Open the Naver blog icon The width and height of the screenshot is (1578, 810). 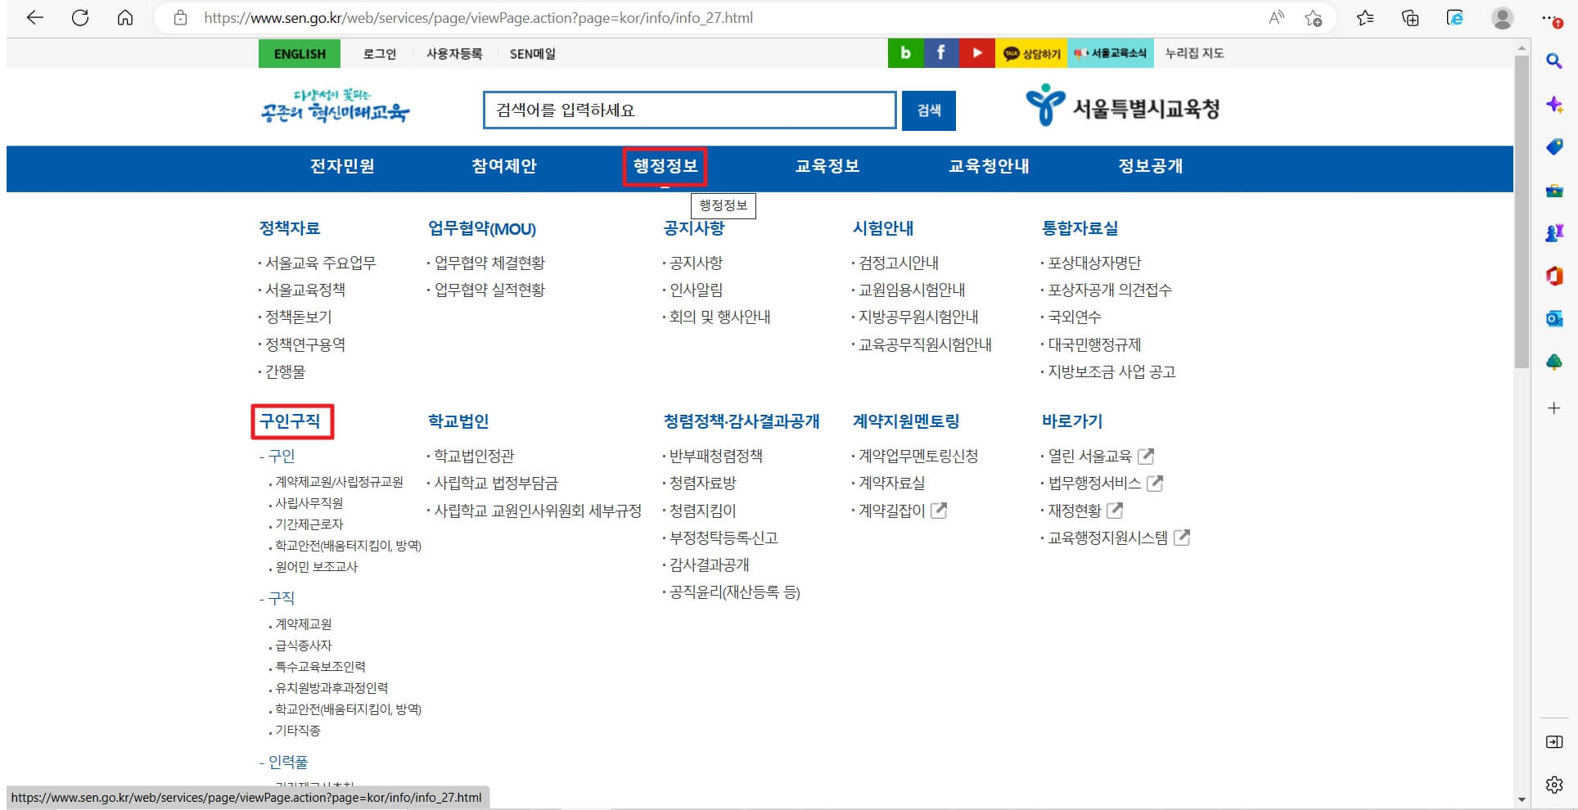tap(905, 52)
